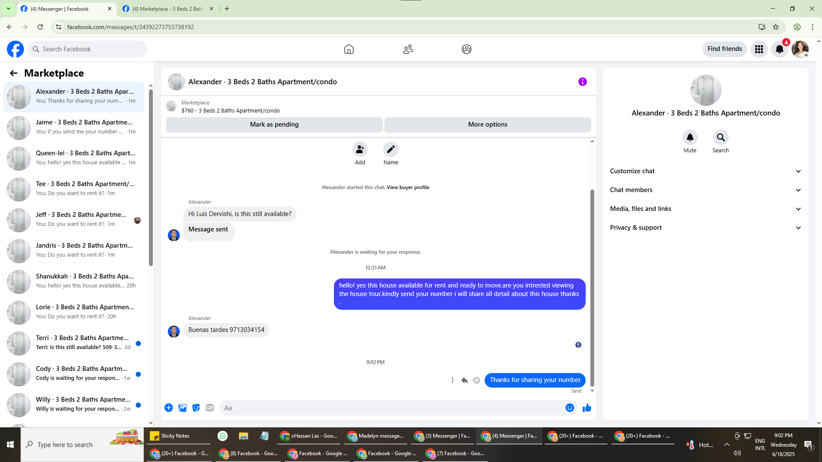This screenshot has height=462, width=822.
Task: Expand the Chat members section
Action: (x=706, y=190)
